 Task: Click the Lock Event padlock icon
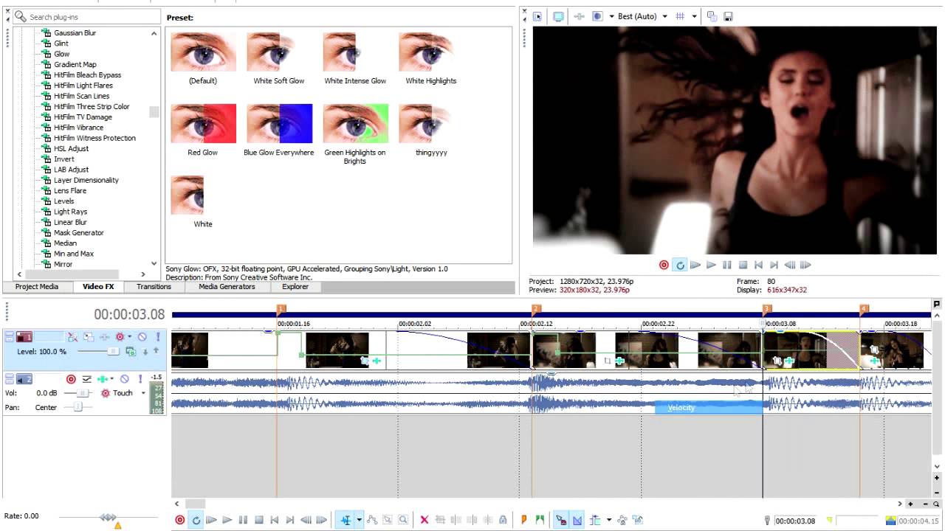coord(503,520)
